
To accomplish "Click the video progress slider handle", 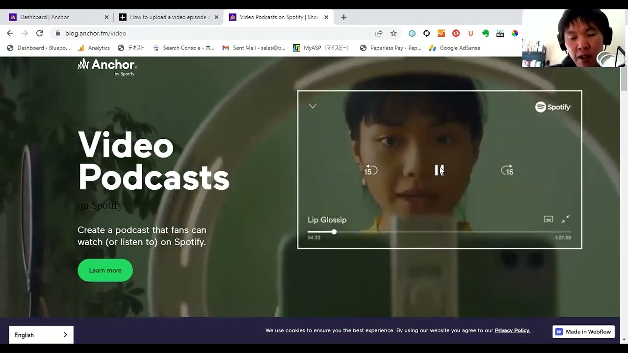I will click(334, 232).
